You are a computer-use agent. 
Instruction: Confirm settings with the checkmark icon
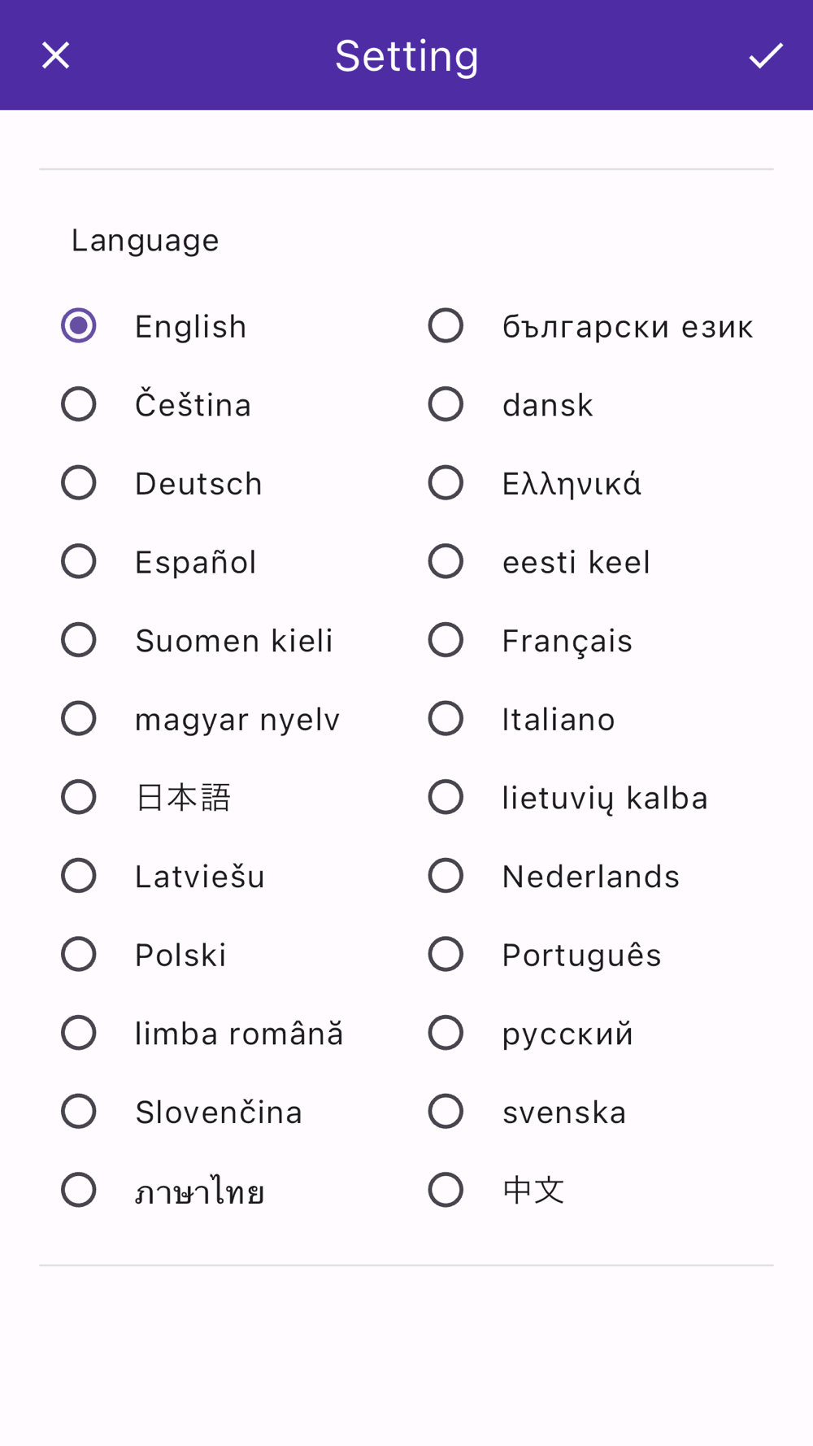tap(765, 55)
